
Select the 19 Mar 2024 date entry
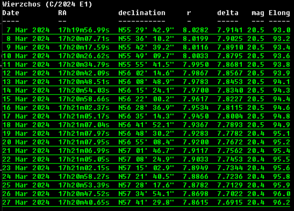click(26, 133)
